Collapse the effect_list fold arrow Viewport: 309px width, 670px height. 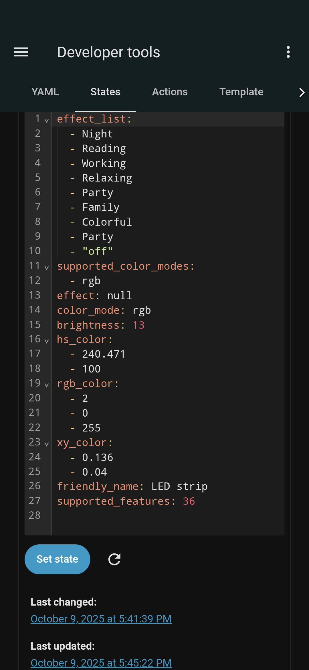[47, 121]
